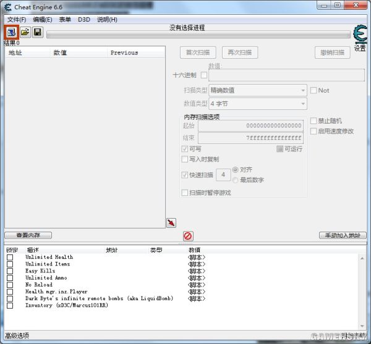Select the 对齐 alignment radio button
371x344 pixels.
[x=235, y=170]
